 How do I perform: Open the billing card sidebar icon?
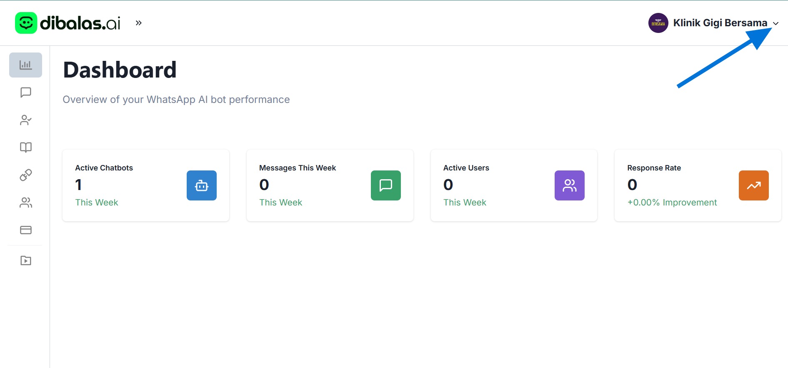(26, 230)
